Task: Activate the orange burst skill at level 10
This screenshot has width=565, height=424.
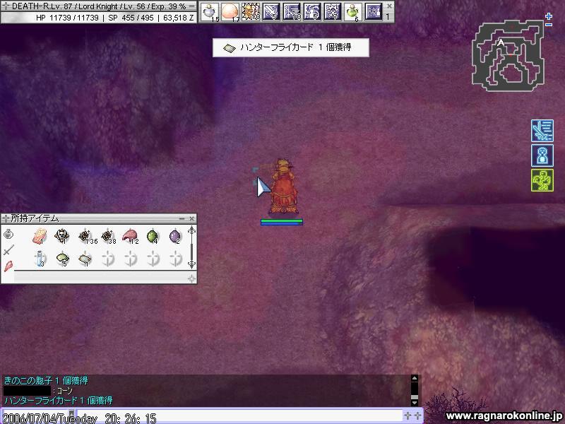Action: click(251, 11)
